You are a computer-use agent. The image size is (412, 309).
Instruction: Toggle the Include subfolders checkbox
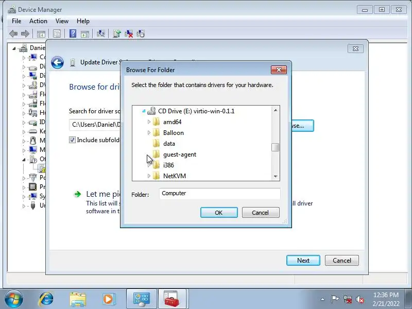click(x=72, y=140)
